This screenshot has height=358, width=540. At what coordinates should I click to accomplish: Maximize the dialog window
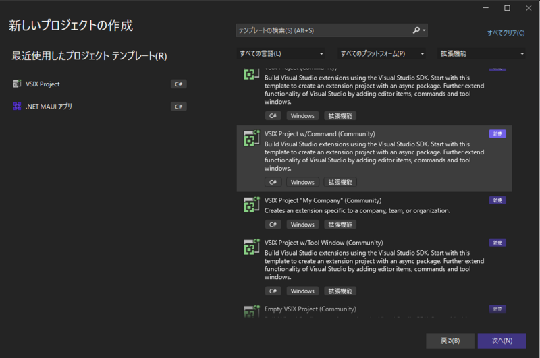[x=507, y=8]
